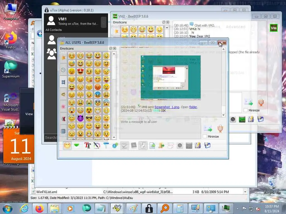Open BeeBEEP bee icon in taskbar

click(x=117, y=208)
